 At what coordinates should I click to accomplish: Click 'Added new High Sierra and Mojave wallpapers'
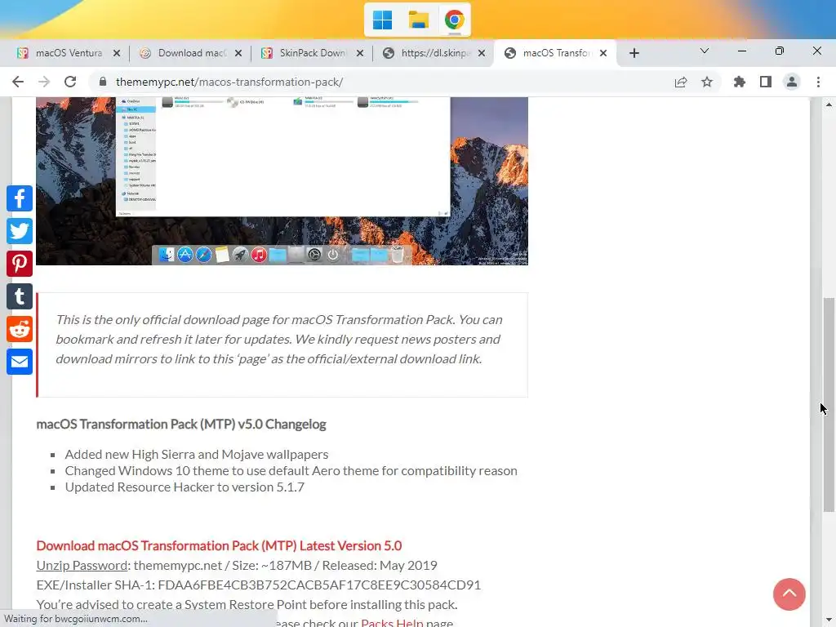point(197,454)
